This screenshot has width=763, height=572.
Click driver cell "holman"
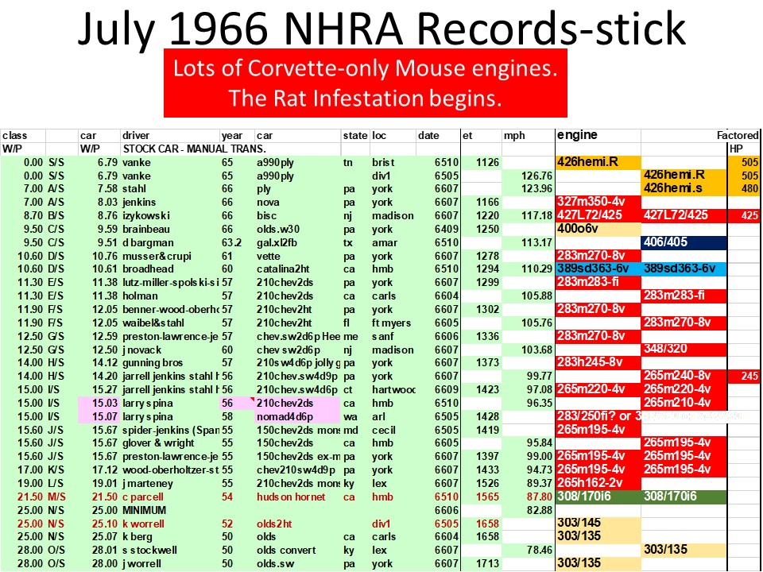point(140,296)
